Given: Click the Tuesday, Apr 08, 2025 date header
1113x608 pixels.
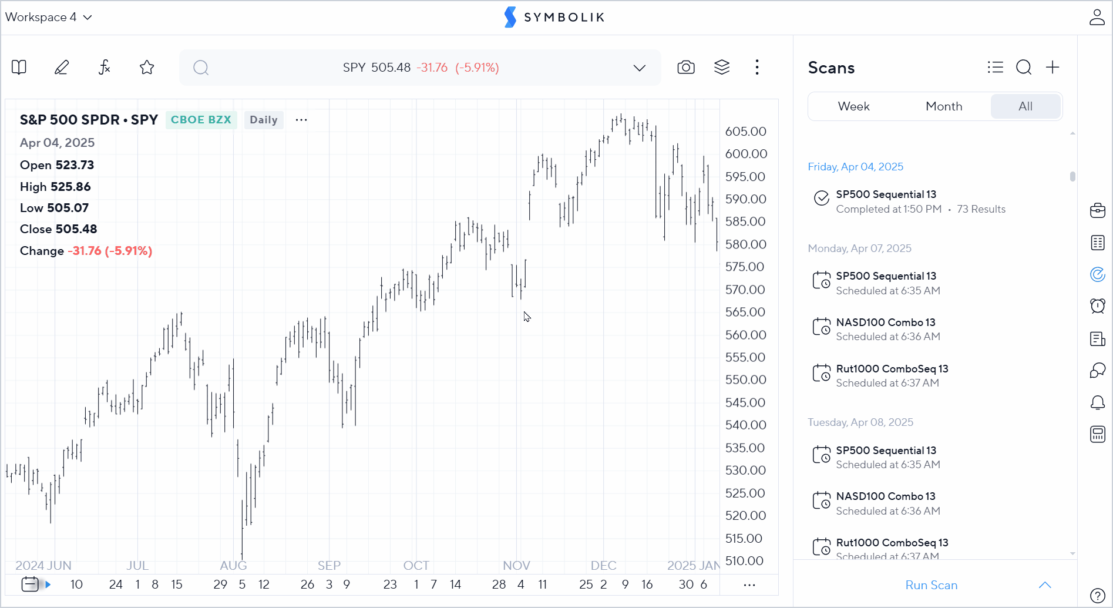Looking at the screenshot, I should [860, 422].
